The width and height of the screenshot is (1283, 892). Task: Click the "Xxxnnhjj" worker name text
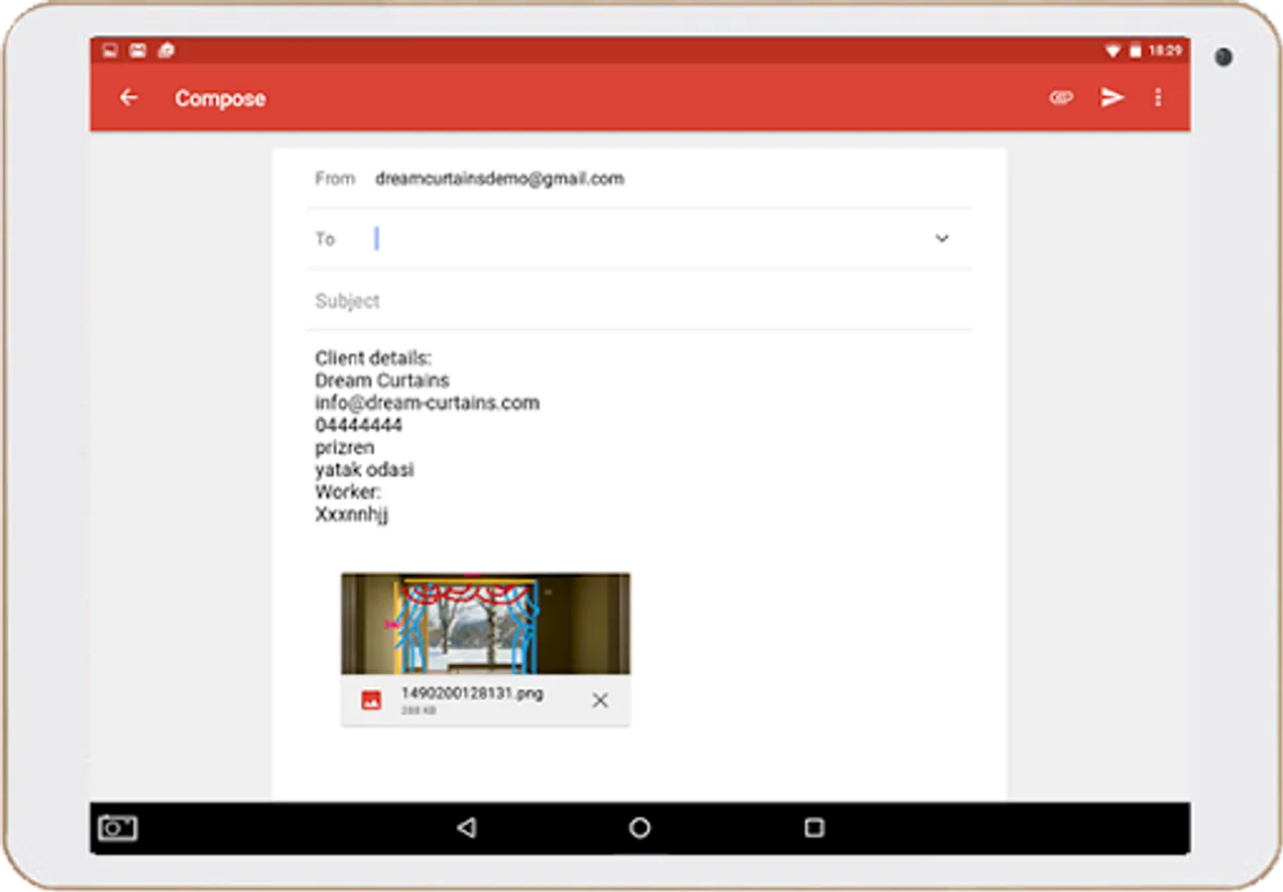[352, 515]
